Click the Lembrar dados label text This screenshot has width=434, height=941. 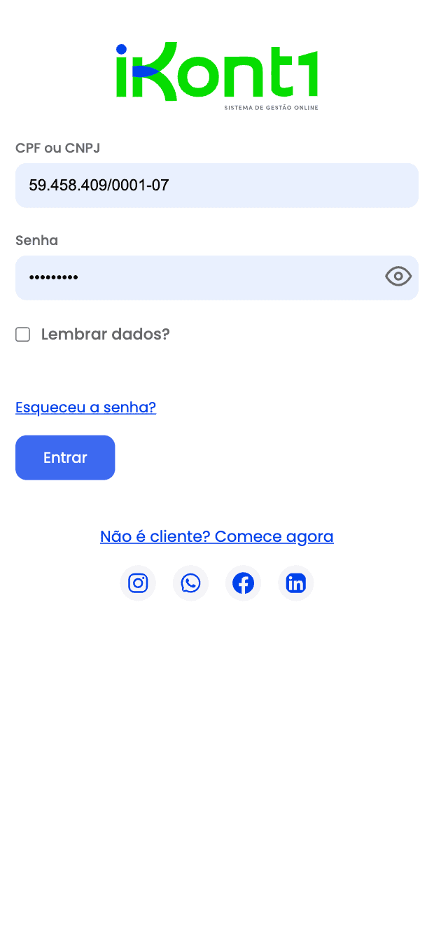click(105, 334)
